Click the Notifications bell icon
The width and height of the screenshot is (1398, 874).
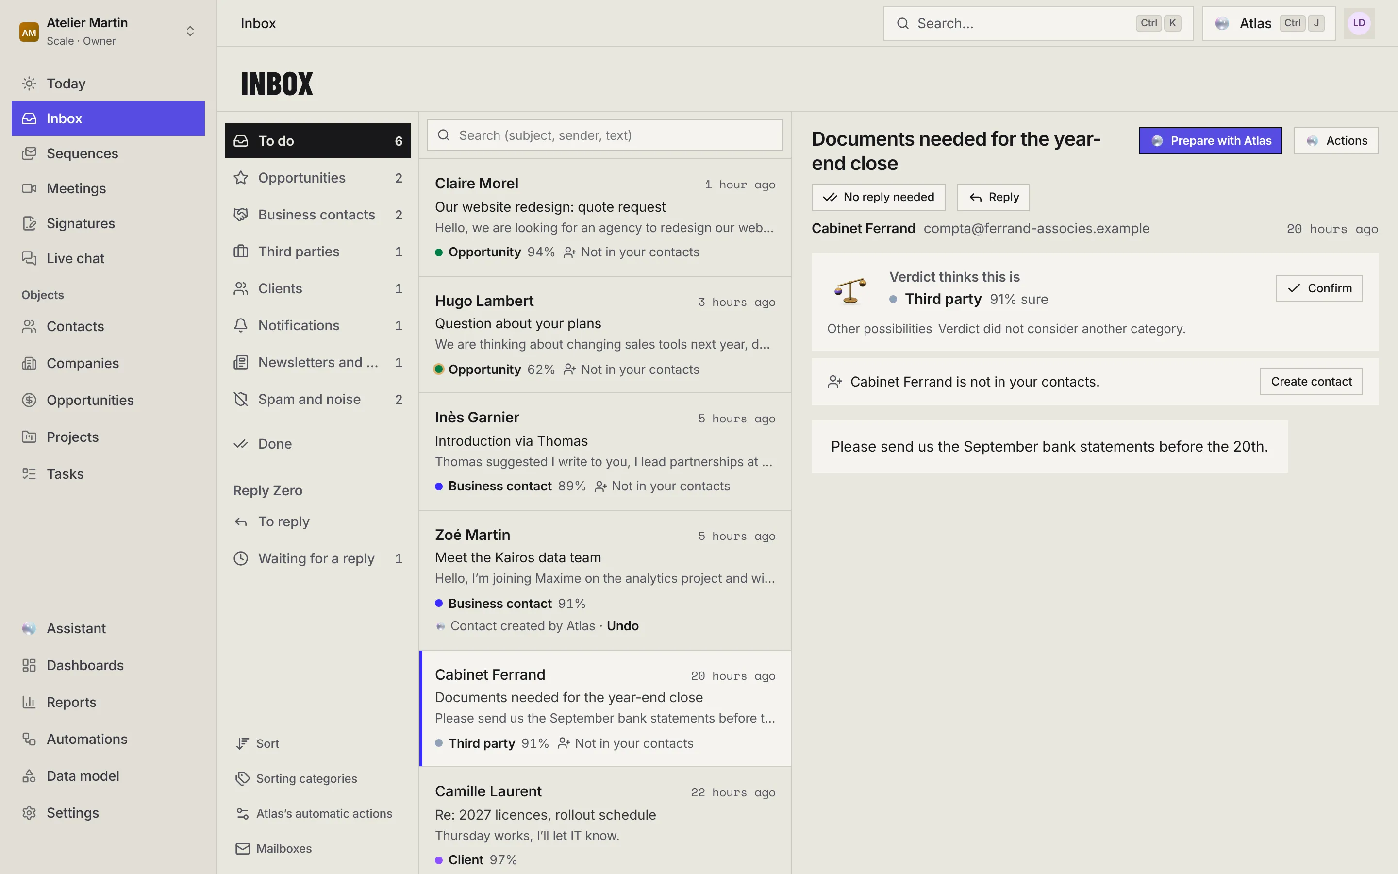(241, 325)
